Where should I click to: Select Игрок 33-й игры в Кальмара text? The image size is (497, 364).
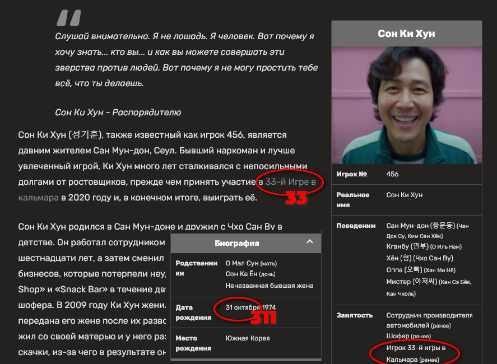[x=416, y=353]
